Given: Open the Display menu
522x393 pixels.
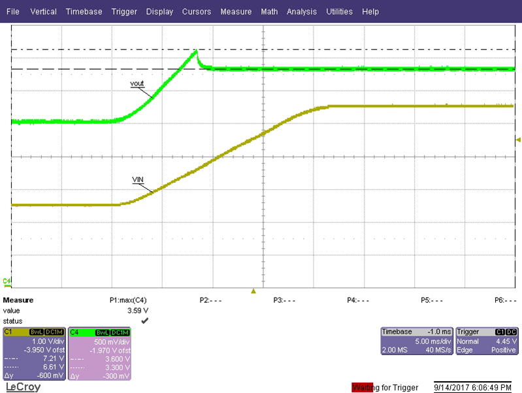Looking at the screenshot, I should coord(159,12).
